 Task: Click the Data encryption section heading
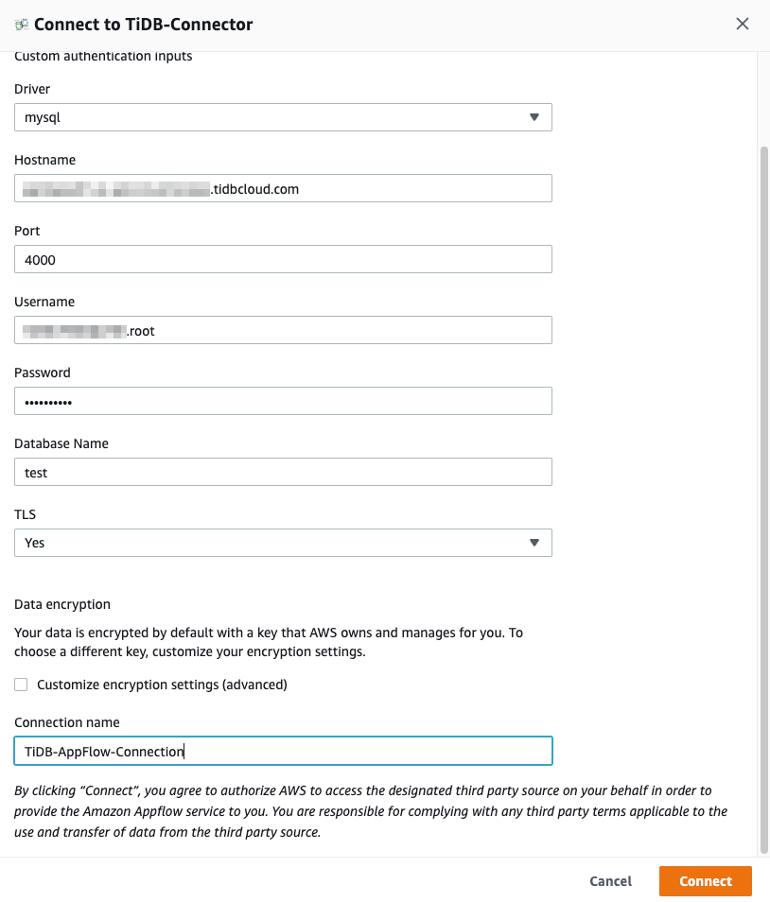tap(61, 604)
